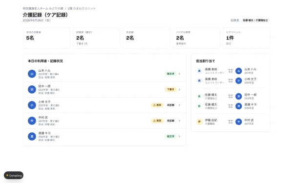Viewport: 293px width, 183px height.
Task: Click 小林 文子 avatar in the resident list
Action: (32, 105)
